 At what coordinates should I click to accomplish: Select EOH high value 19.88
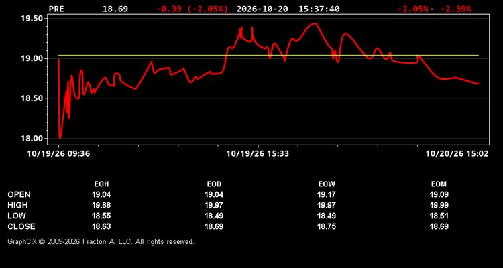pos(101,205)
